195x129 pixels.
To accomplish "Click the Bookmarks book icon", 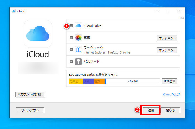I will [78, 50].
